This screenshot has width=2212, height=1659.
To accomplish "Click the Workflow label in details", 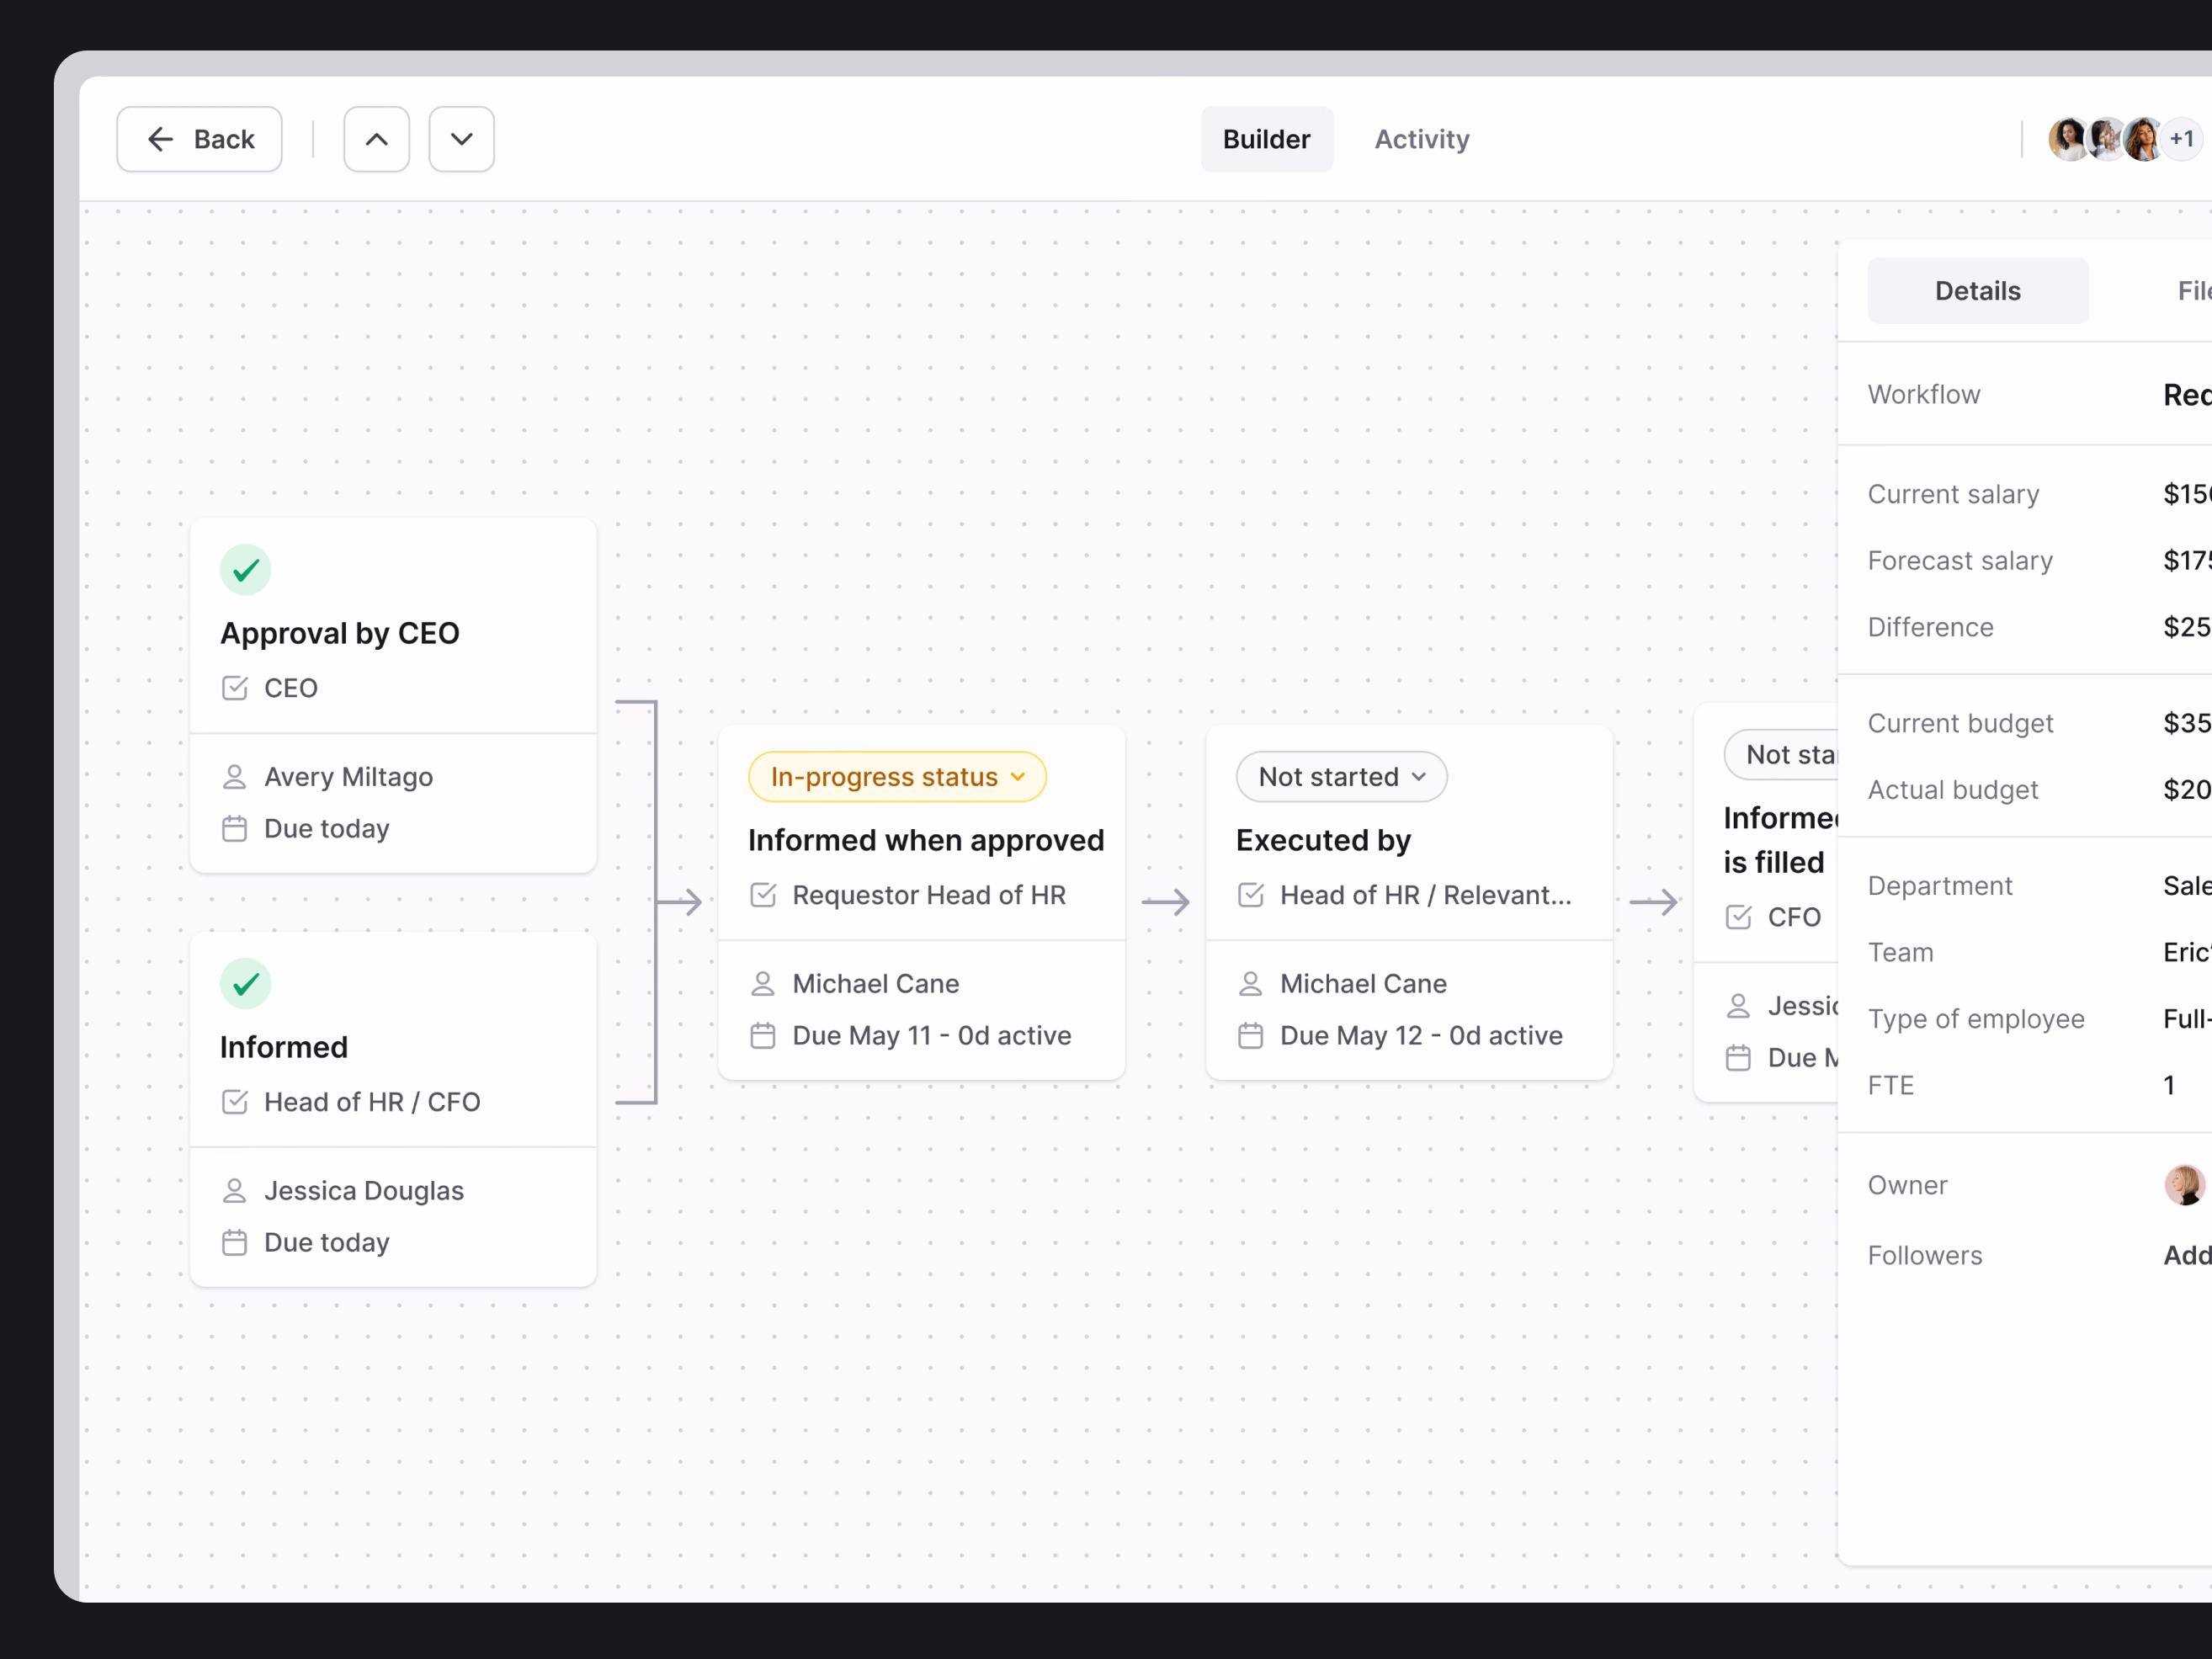I will [1924, 394].
